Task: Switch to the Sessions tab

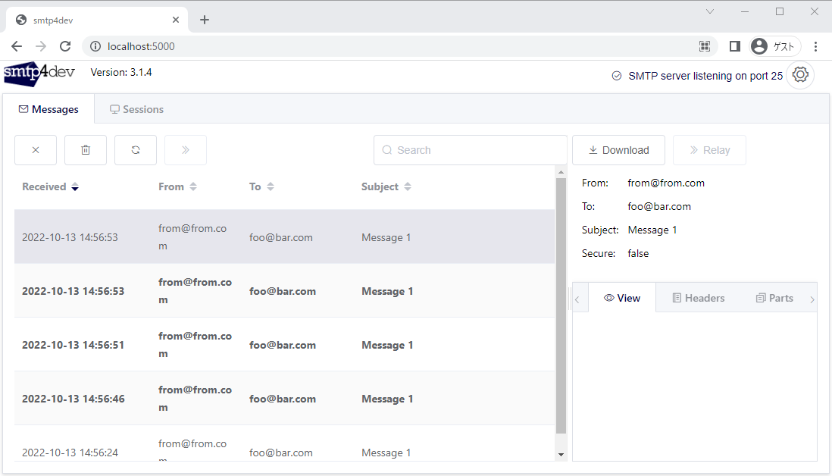Action: 136,109
